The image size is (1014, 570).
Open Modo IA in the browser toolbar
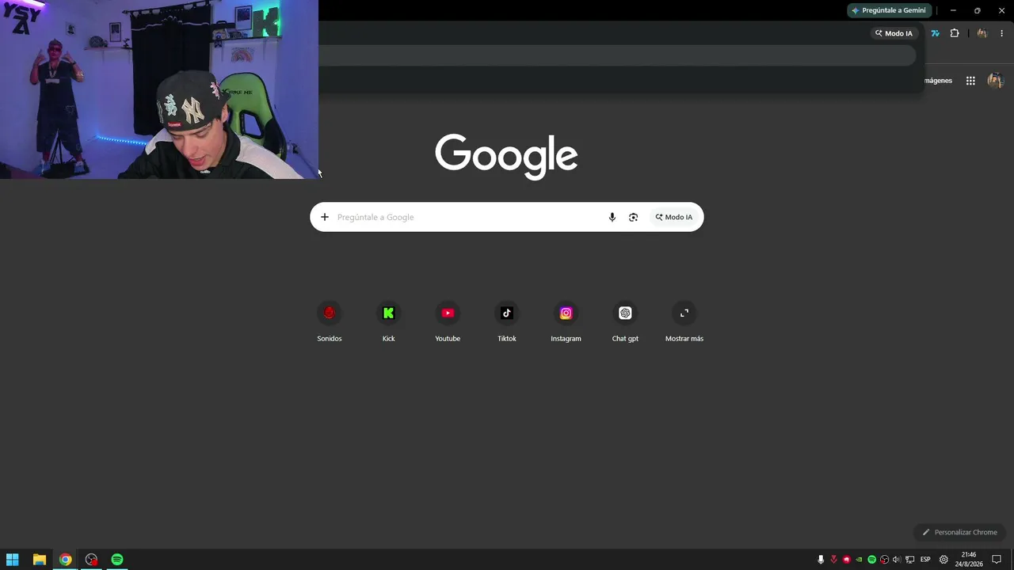pyautogui.click(x=894, y=33)
